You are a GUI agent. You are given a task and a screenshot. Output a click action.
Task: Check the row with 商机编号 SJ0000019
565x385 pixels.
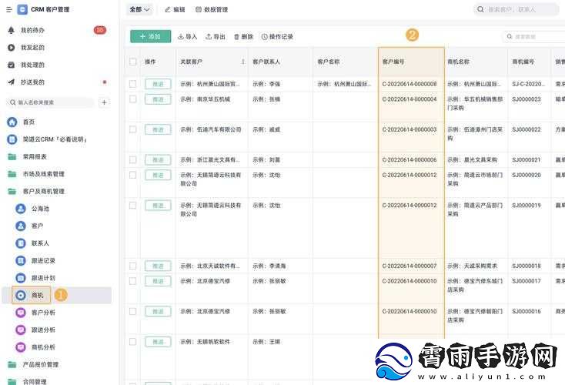coord(133,205)
